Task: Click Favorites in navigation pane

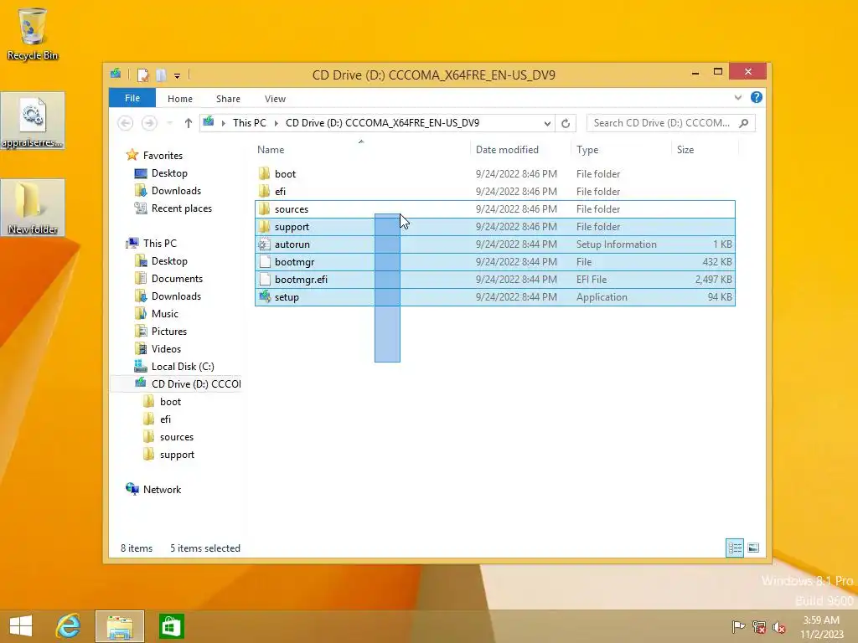Action: pos(163,155)
